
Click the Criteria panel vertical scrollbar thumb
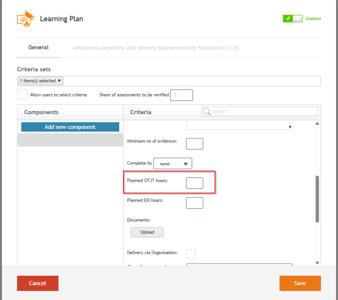(317, 199)
